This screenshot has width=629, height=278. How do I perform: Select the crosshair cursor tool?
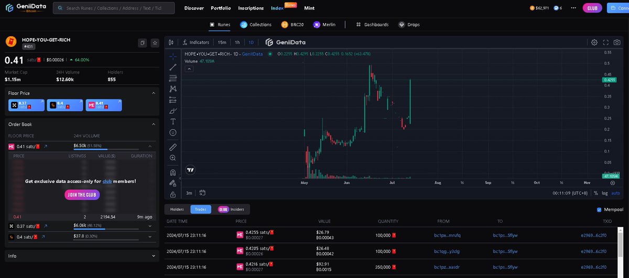tap(173, 56)
